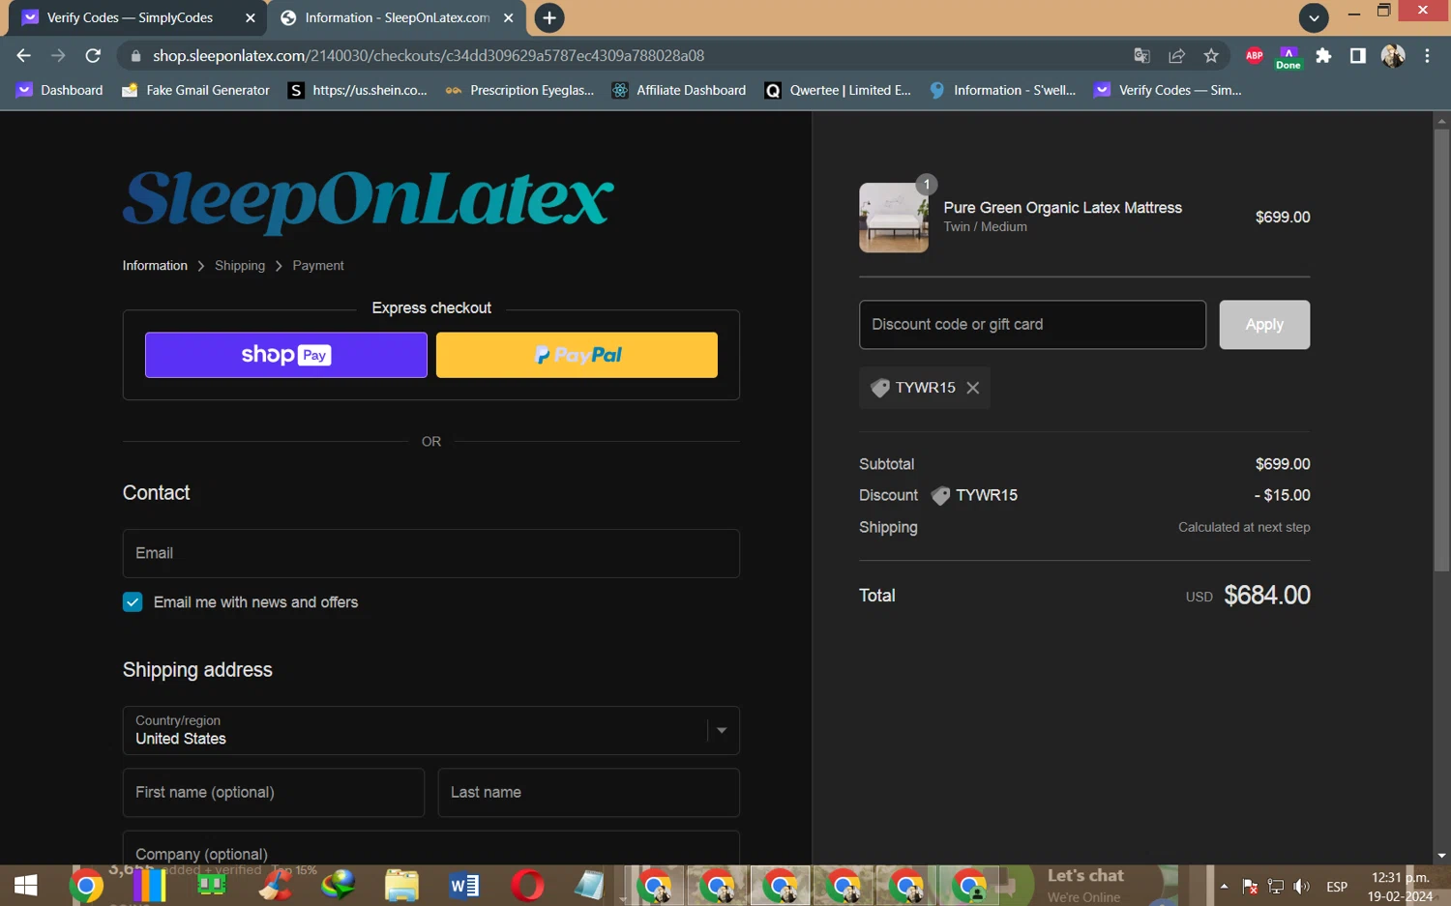The height and width of the screenshot is (906, 1451).
Task: Click the site security lock icon
Action: click(135, 56)
